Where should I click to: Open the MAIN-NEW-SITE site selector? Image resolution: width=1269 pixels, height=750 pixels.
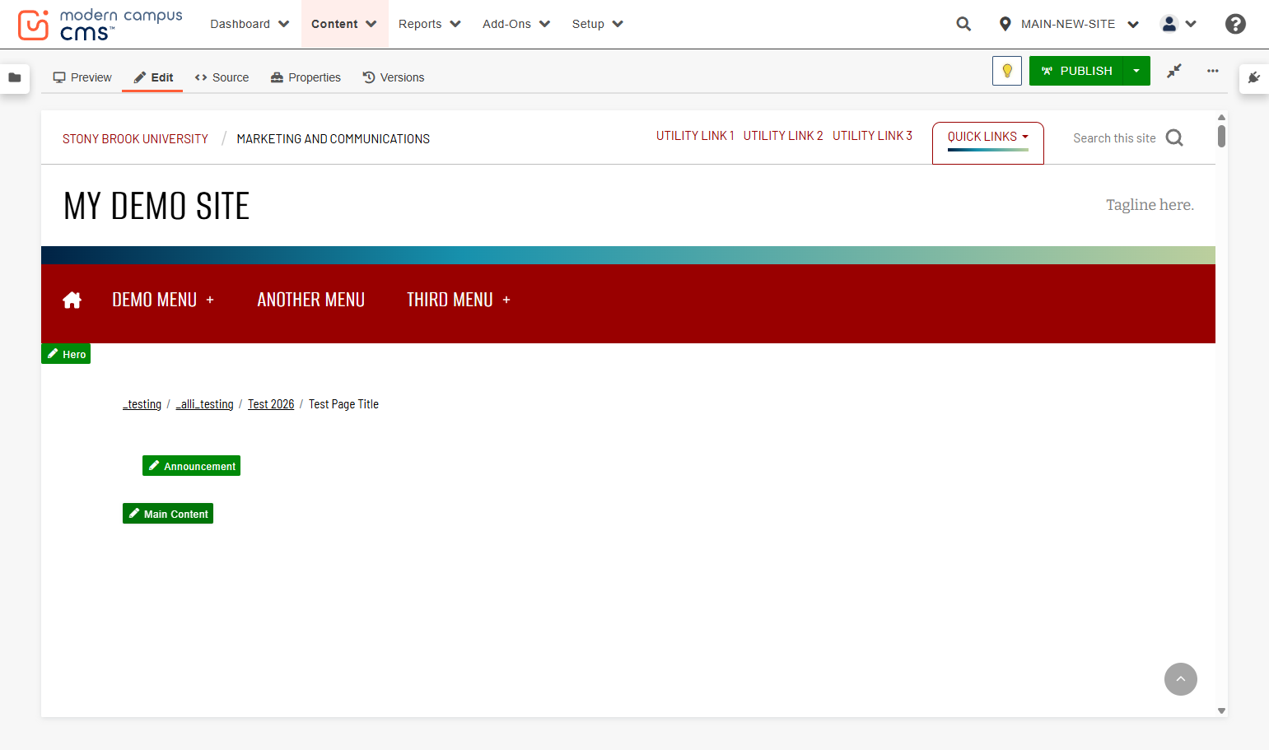[x=1068, y=24]
